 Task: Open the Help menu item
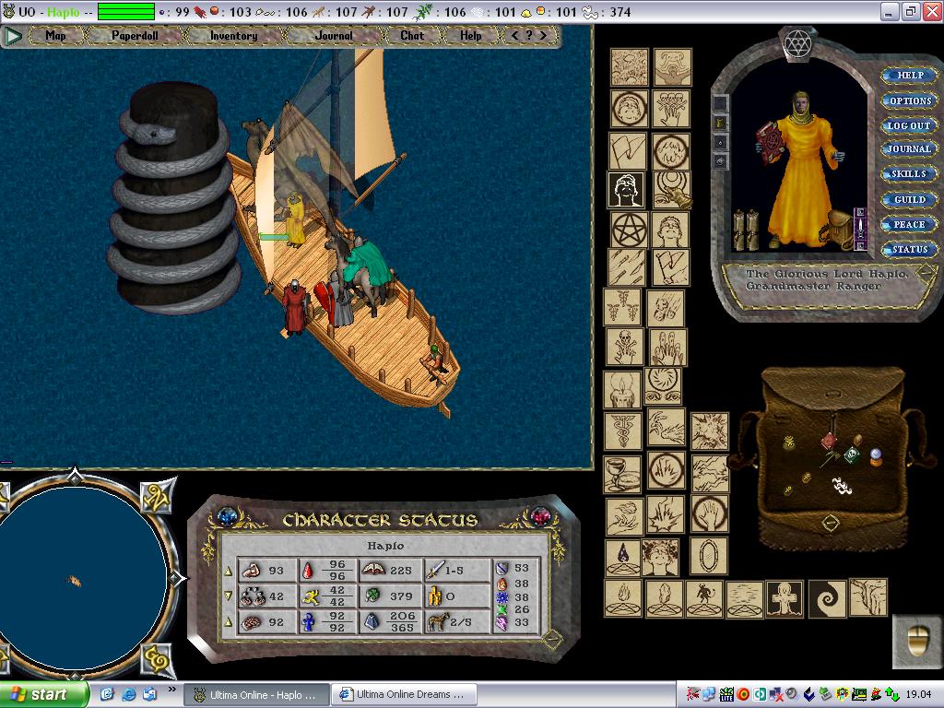[471, 36]
